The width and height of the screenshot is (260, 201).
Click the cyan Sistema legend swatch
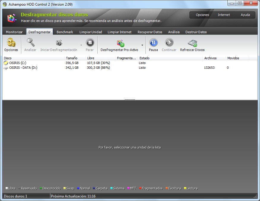pyautogui.click(x=111, y=188)
